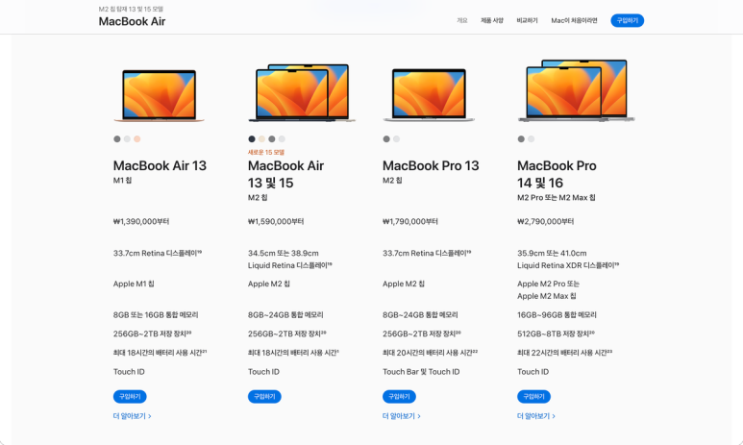The width and height of the screenshot is (743, 445).
Task: Click the 최대 20시간의 배터리 사용 시간 text
Action: (431, 353)
